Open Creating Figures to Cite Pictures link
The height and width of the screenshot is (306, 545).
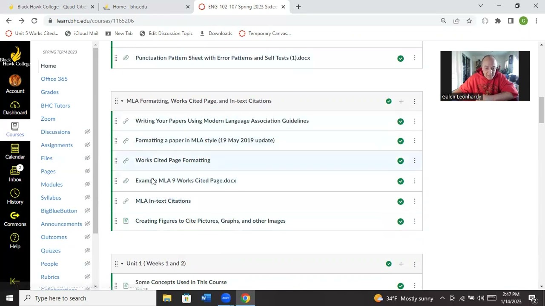pos(210,221)
